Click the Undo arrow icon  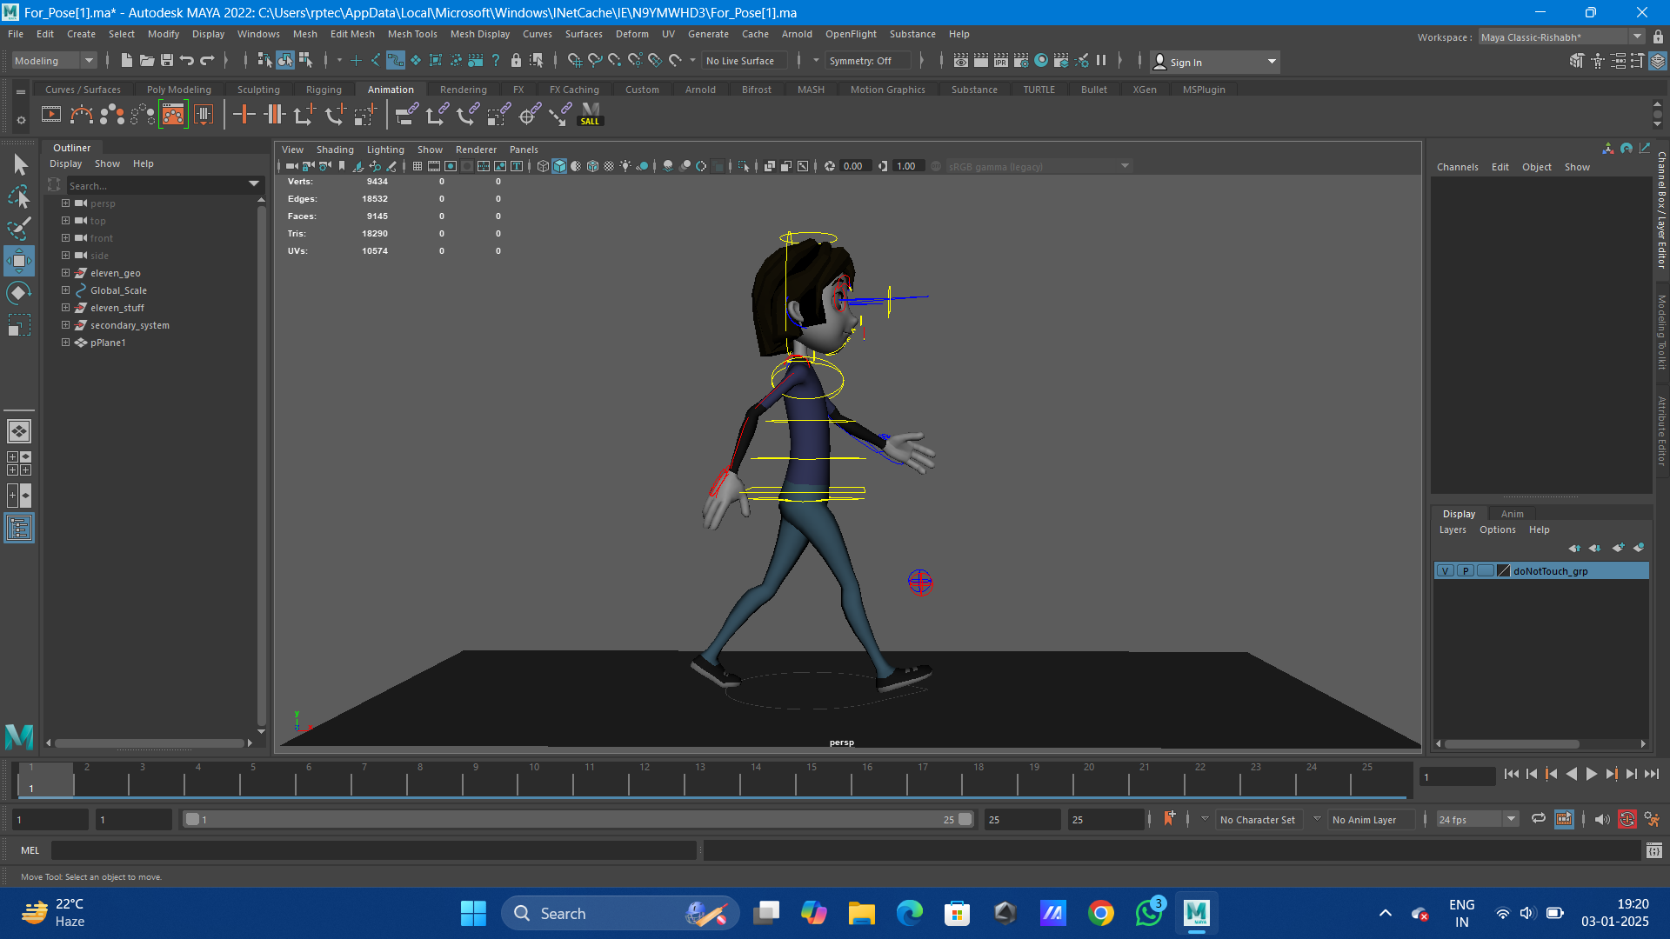[x=186, y=60]
